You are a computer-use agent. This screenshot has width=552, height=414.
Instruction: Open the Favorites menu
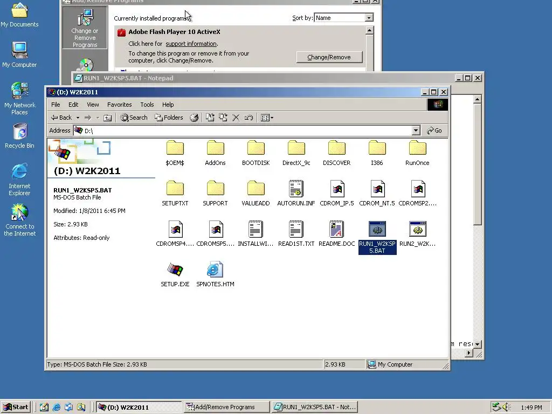[x=119, y=105]
